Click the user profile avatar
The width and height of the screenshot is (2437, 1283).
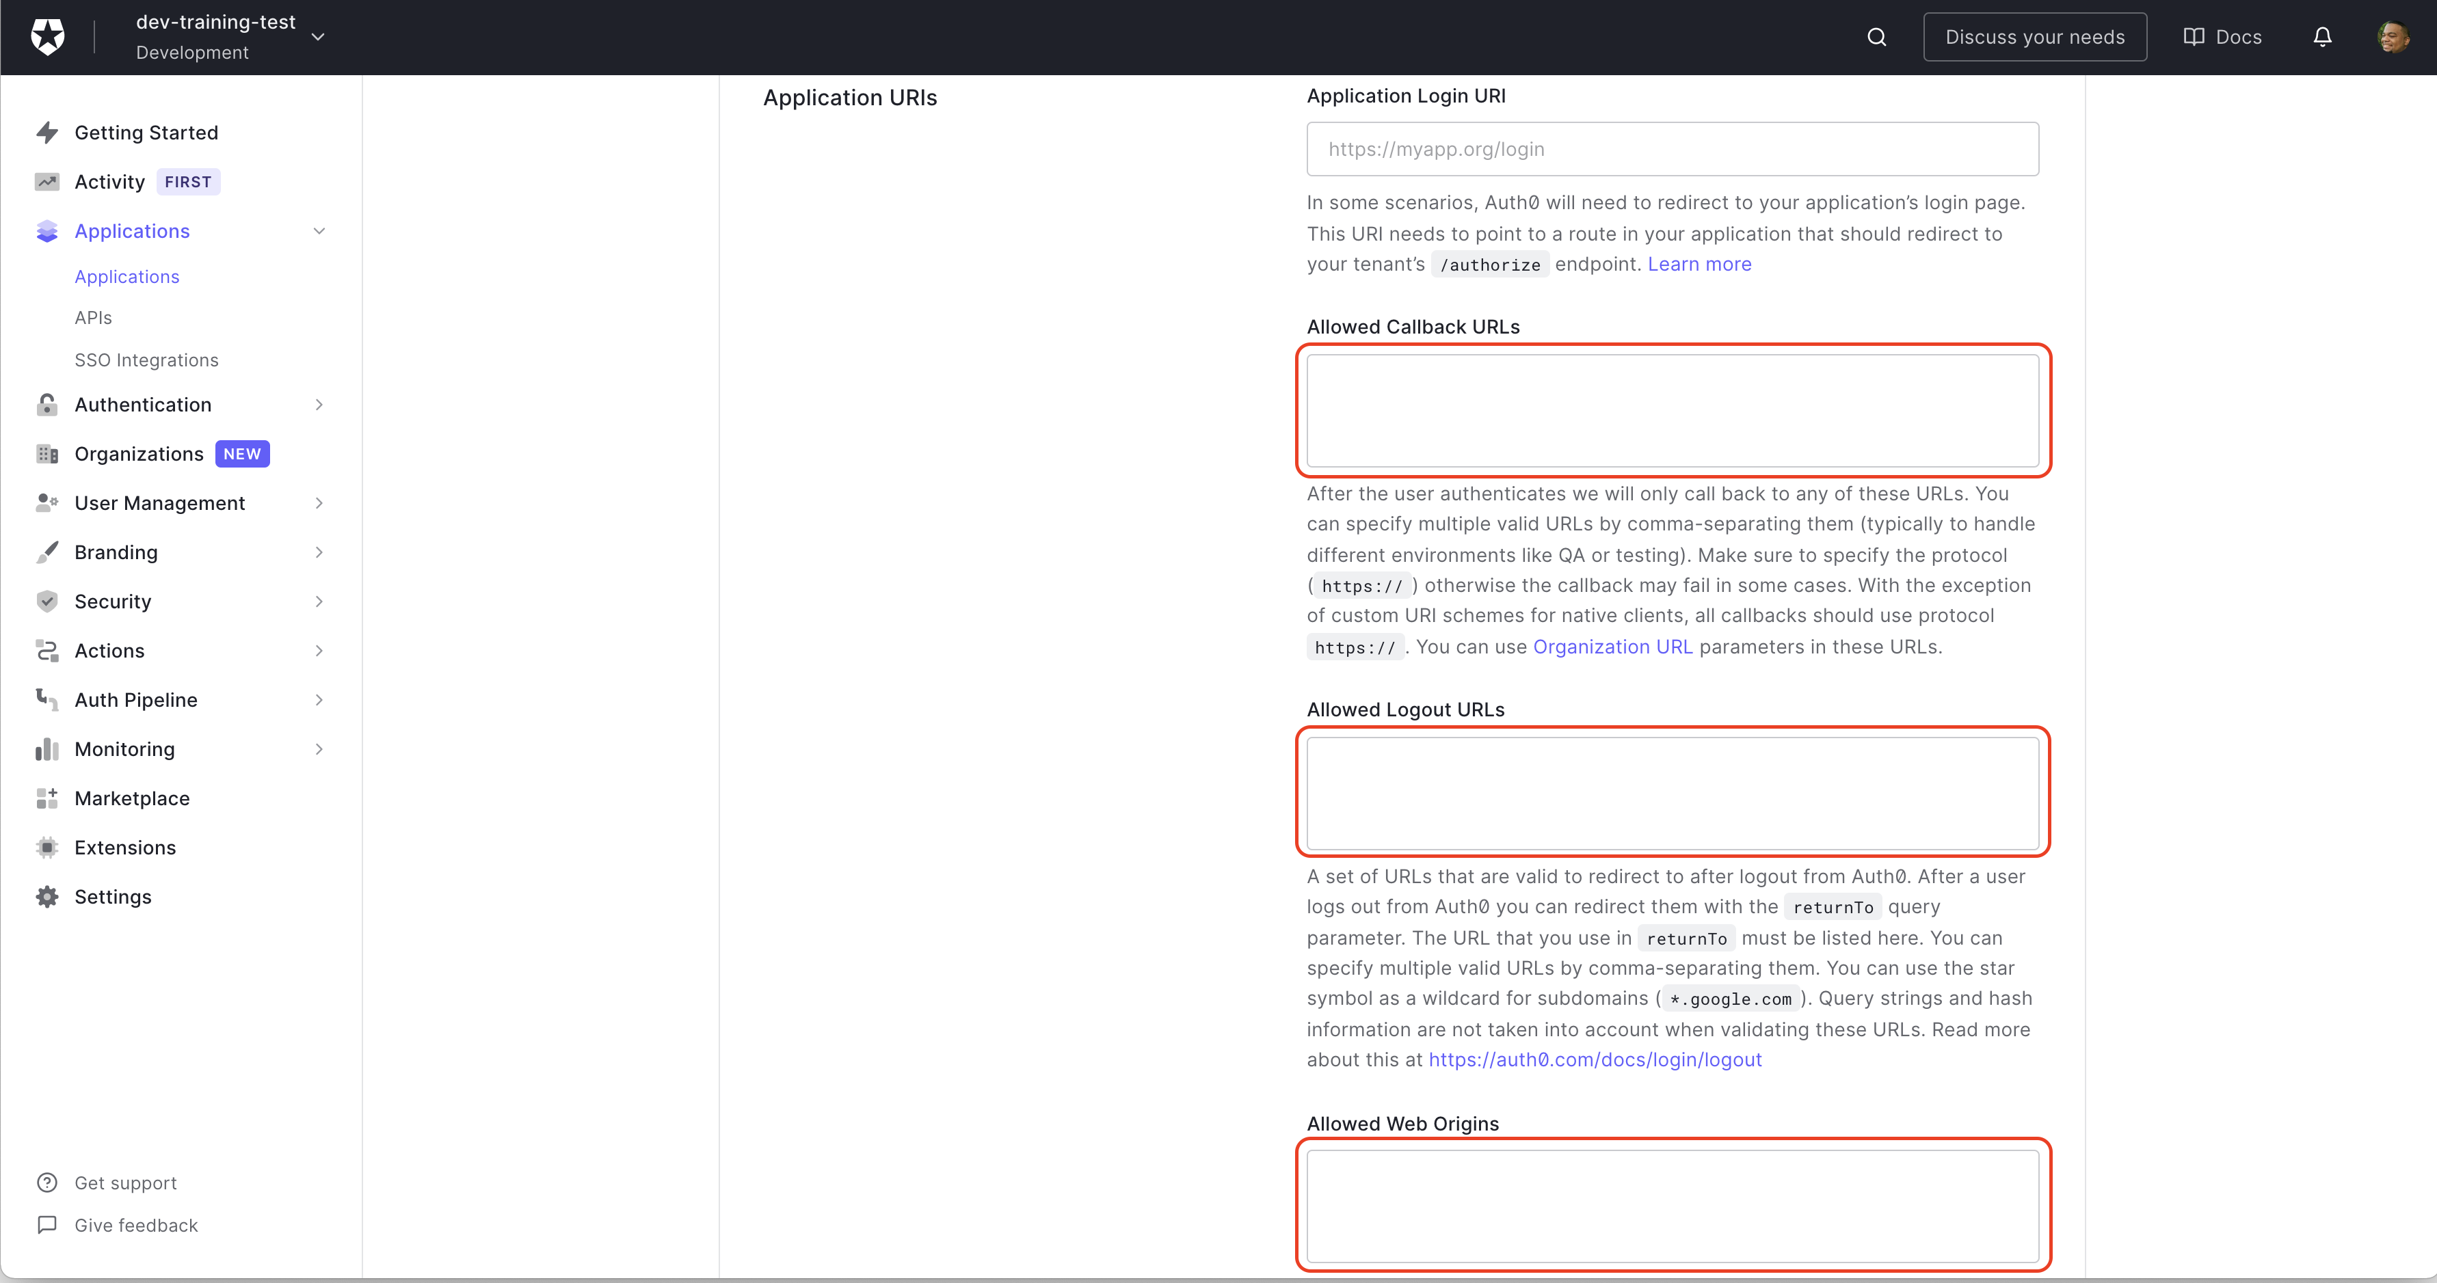[x=2393, y=37]
